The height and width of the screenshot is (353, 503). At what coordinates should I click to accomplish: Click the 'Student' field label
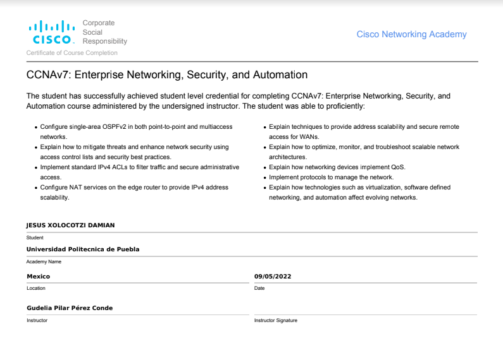pyautogui.click(x=35, y=237)
